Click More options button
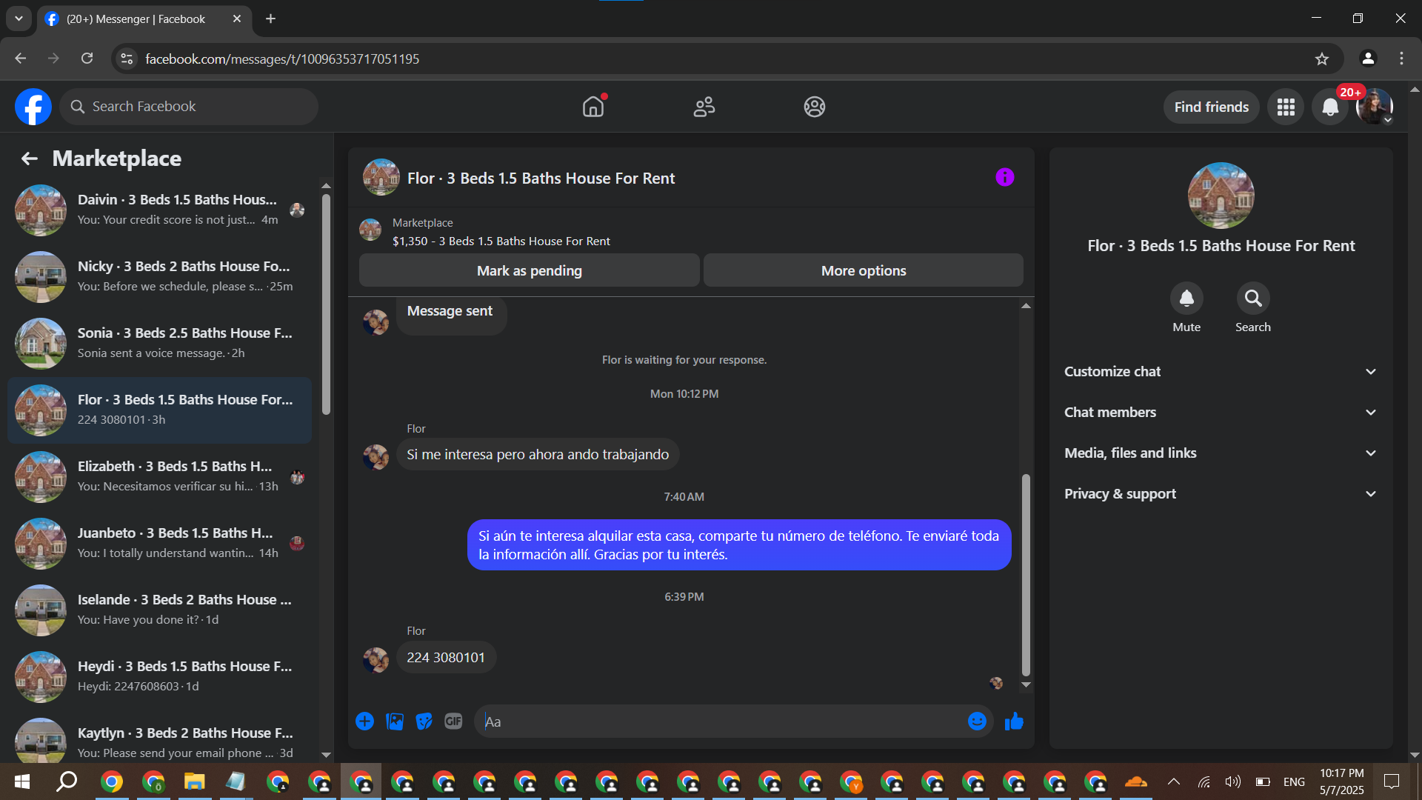Image resolution: width=1422 pixels, height=800 pixels. 863,271
